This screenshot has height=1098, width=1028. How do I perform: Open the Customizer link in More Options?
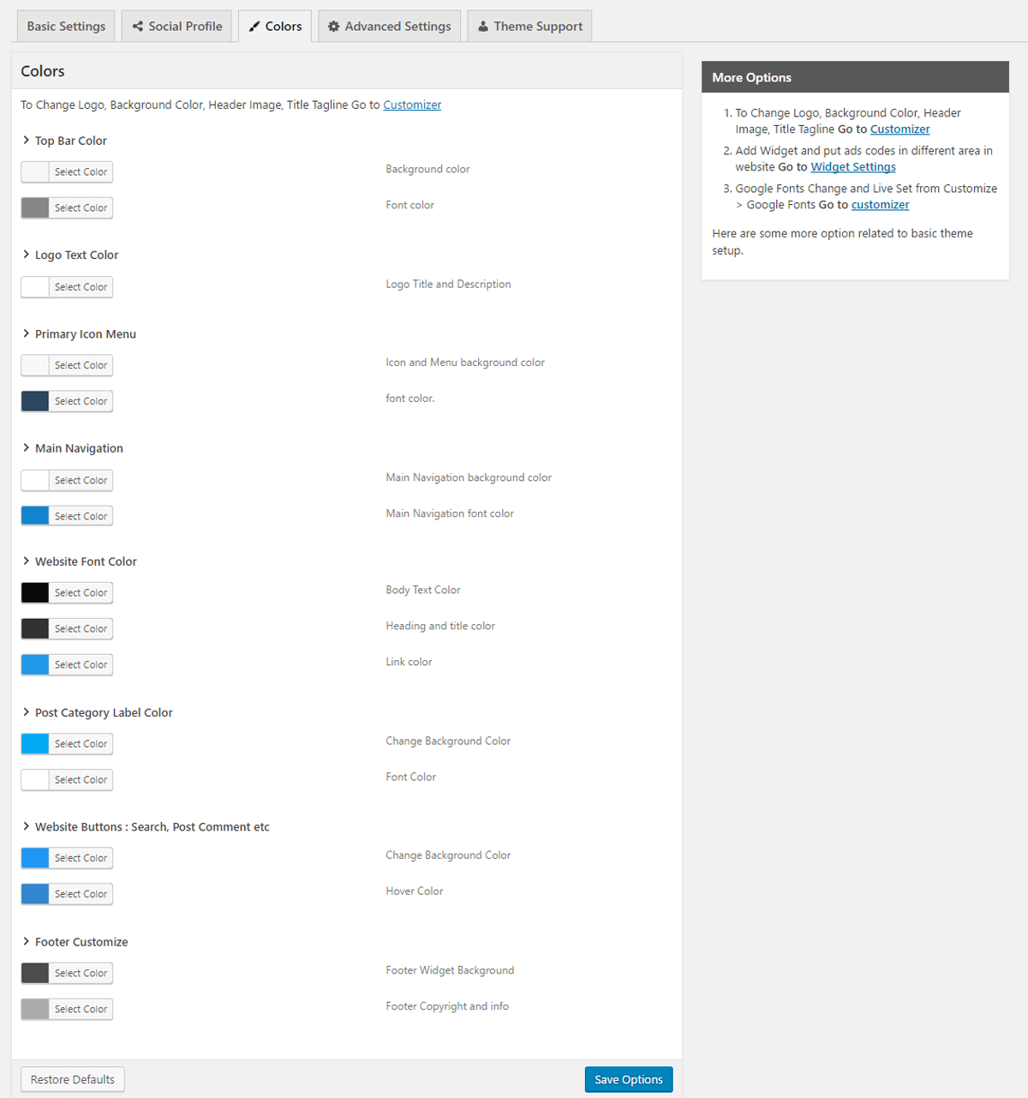tap(899, 129)
